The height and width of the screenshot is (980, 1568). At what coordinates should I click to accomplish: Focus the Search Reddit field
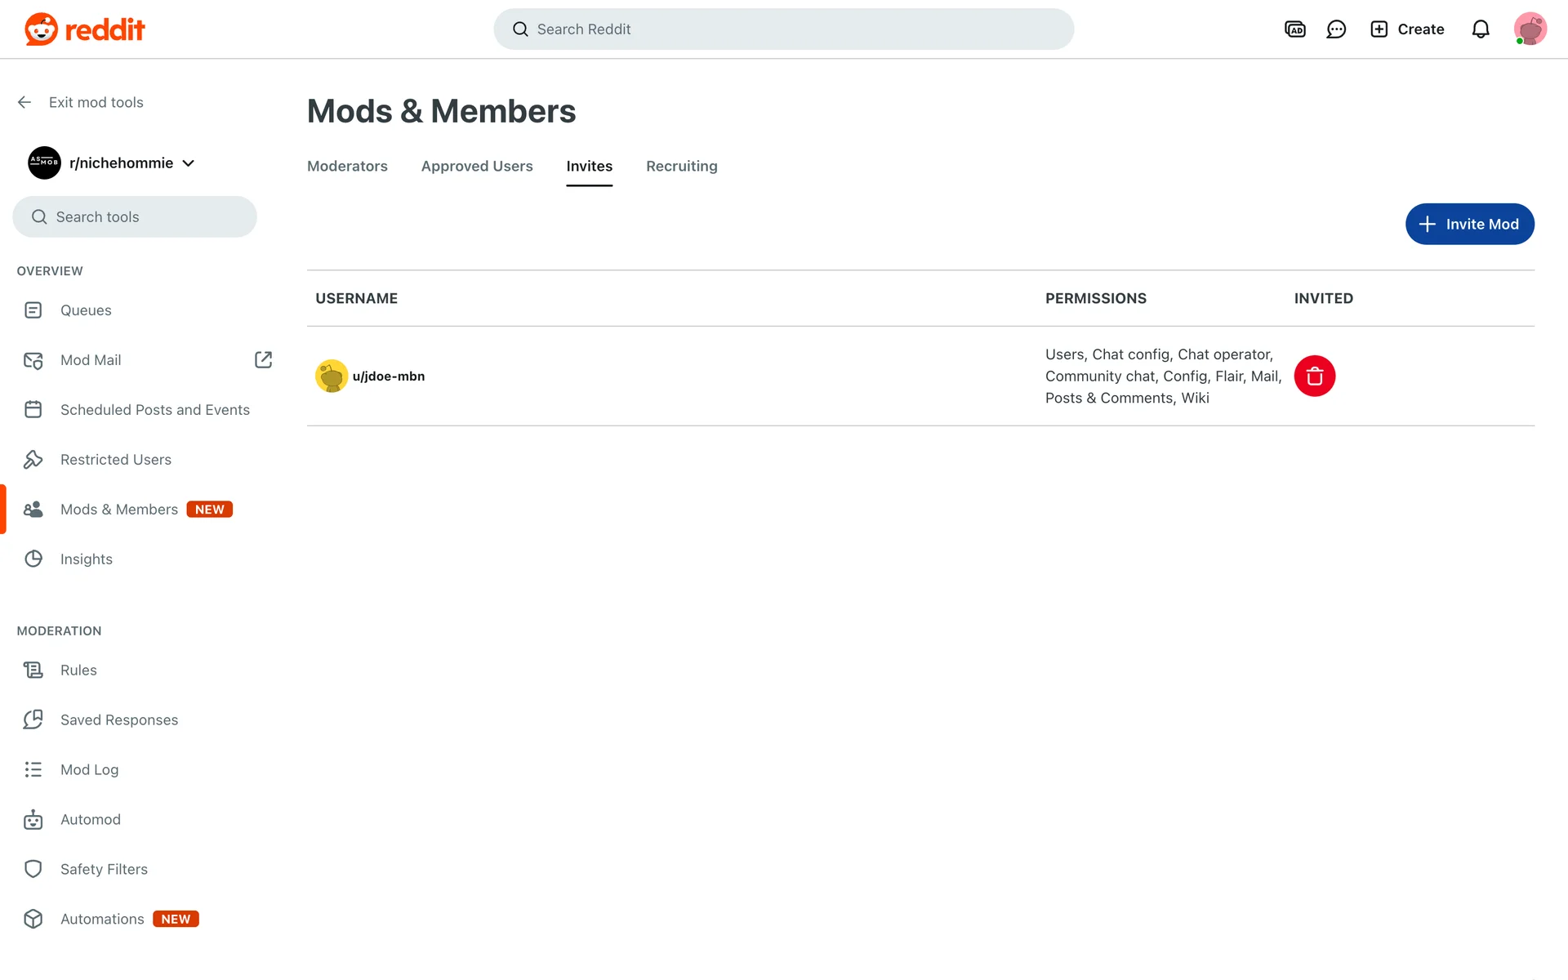pos(784,29)
